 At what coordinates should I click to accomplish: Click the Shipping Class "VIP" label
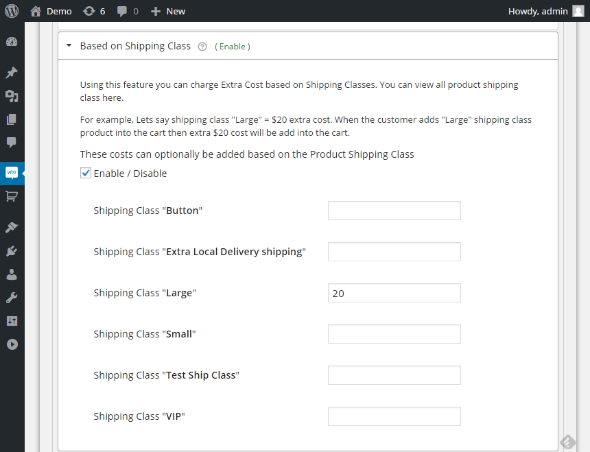[139, 416]
